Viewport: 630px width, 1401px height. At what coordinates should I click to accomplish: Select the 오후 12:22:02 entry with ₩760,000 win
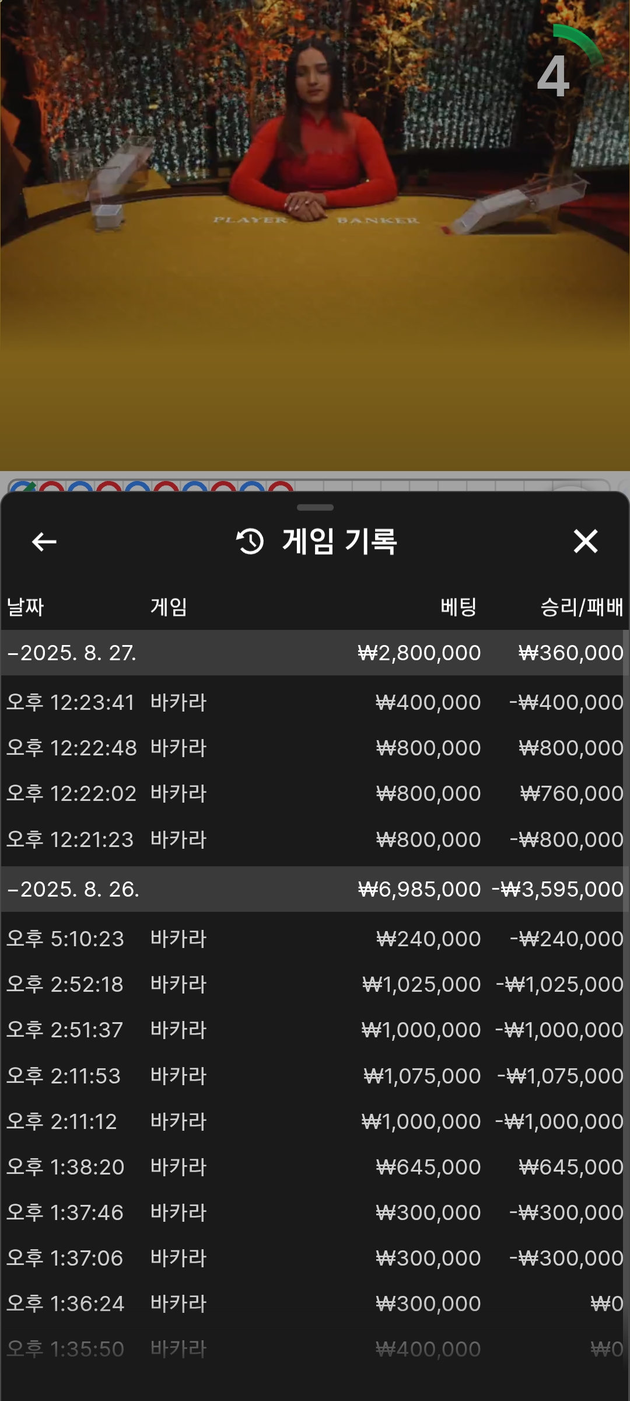pyautogui.click(x=315, y=793)
